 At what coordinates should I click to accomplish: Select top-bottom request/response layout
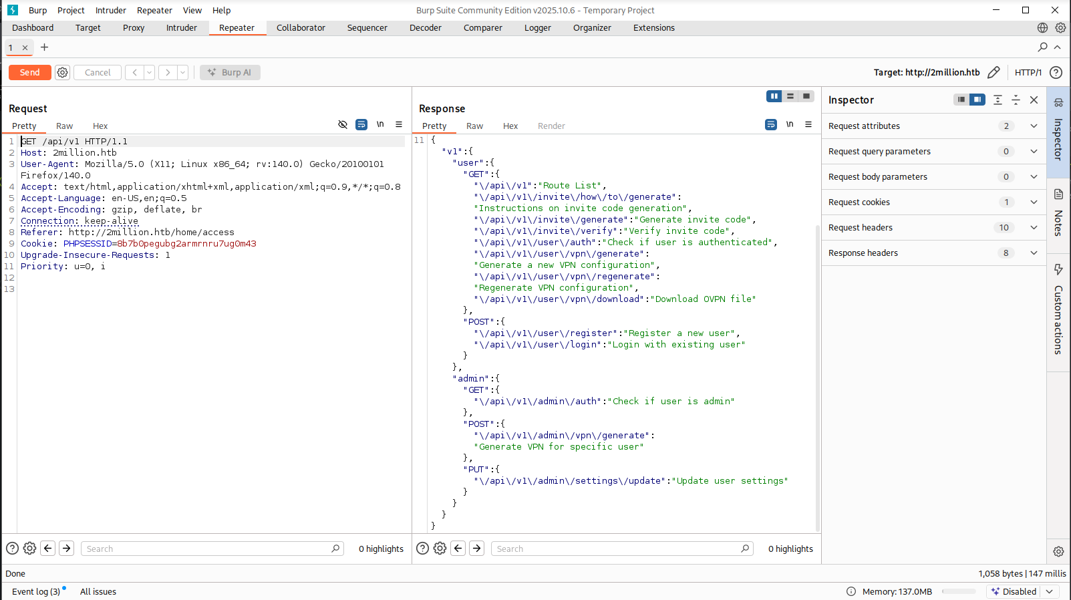[790, 96]
